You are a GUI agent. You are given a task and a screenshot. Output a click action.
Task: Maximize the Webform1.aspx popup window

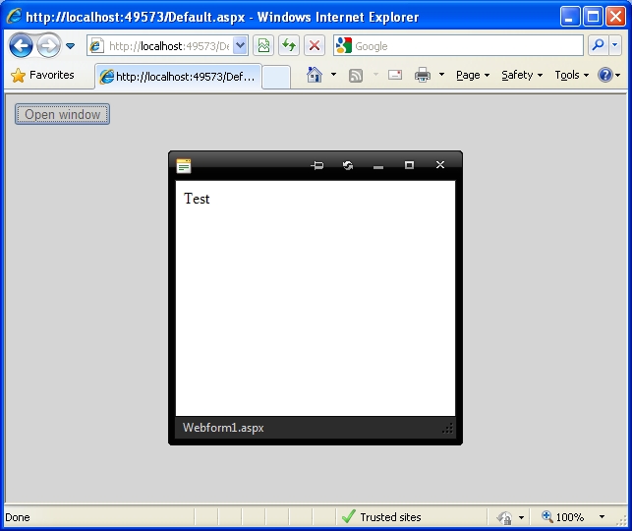(x=409, y=165)
